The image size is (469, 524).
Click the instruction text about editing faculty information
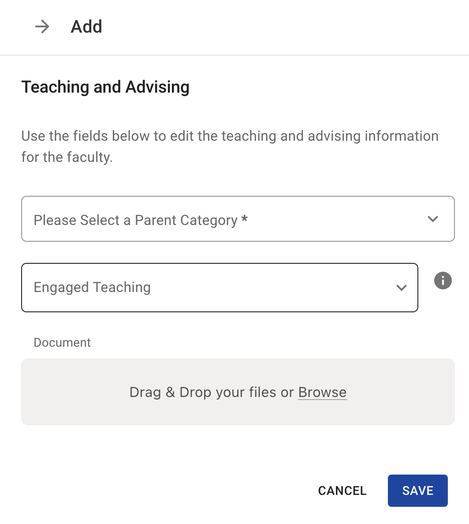230,136
